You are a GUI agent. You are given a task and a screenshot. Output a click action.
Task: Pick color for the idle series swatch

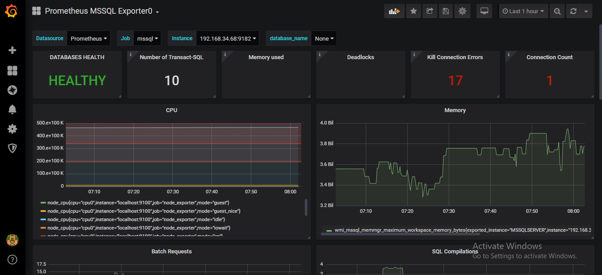pyautogui.click(x=43, y=219)
